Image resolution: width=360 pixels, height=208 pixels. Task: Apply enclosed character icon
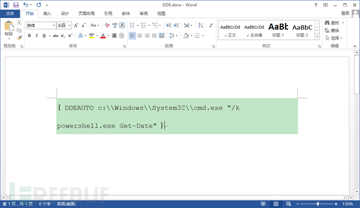(x=122, y=35)
